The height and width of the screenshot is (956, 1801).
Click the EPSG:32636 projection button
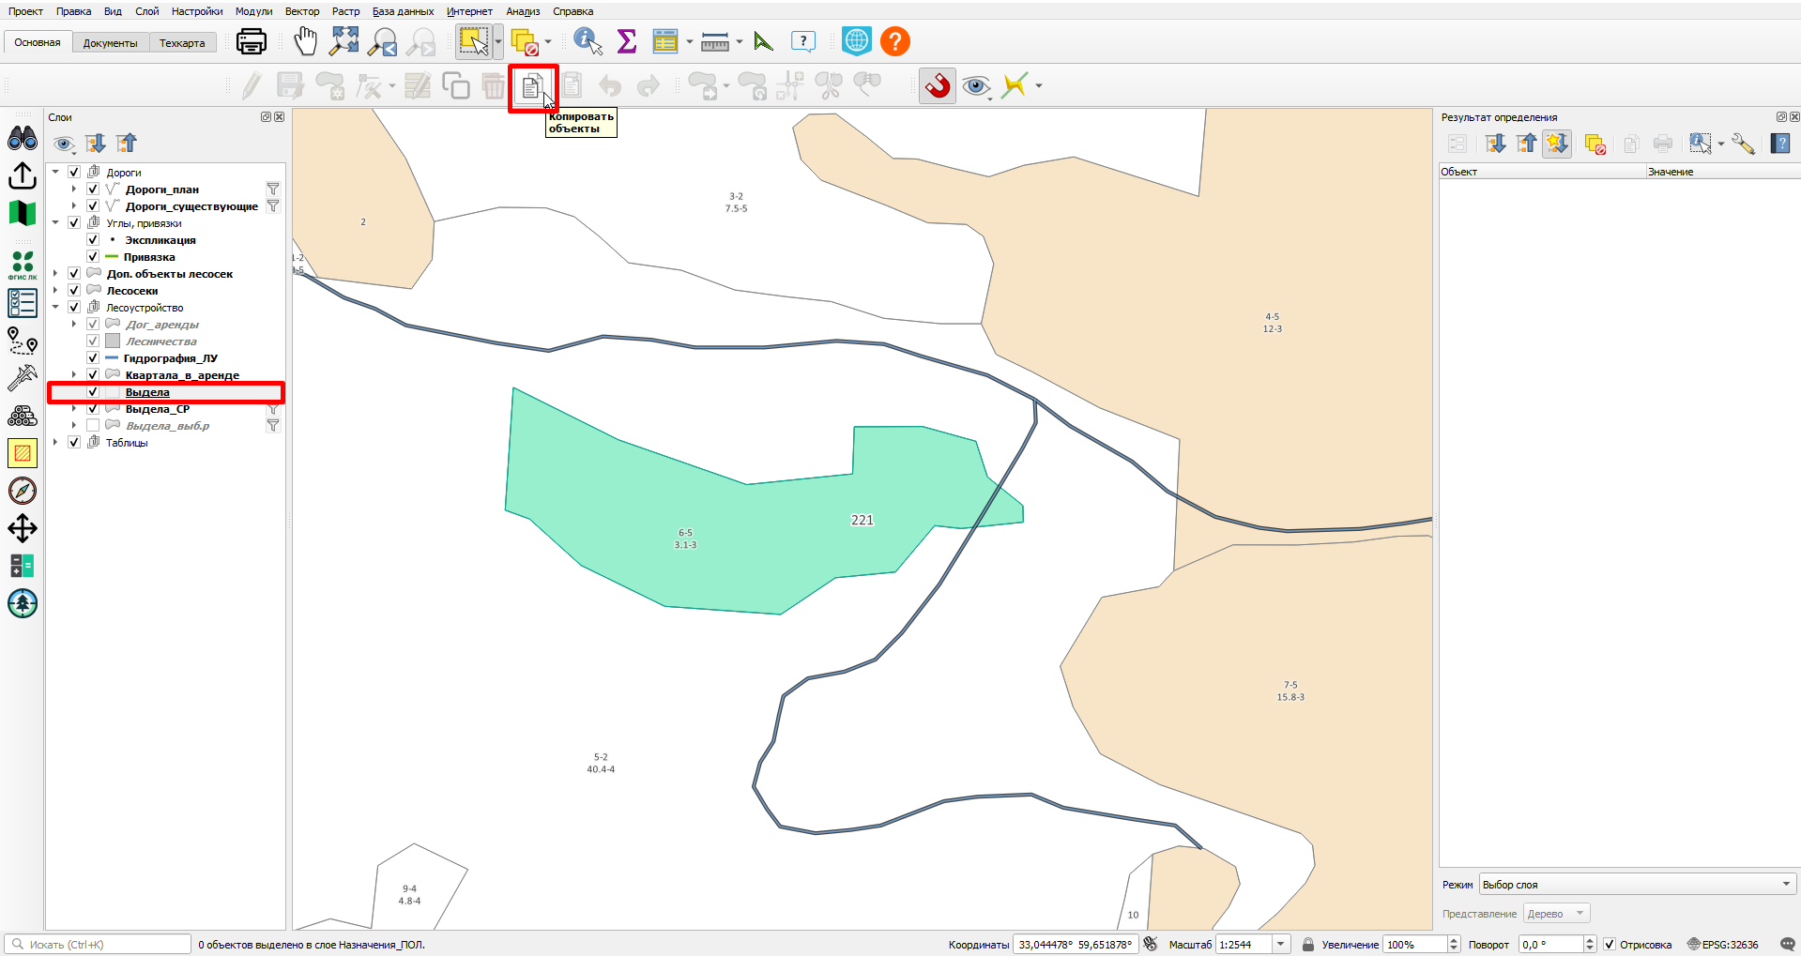[x=1724, y=945]
